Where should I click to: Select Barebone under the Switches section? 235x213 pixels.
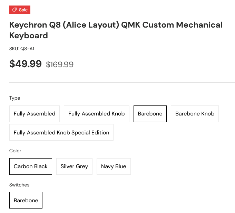(x=26, y=200)
